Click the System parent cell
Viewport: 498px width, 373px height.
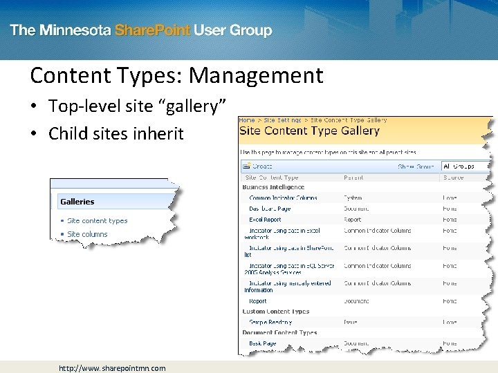[x=353, y=198]
